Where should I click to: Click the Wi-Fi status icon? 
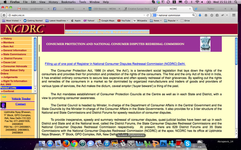[x=197, y=2]
